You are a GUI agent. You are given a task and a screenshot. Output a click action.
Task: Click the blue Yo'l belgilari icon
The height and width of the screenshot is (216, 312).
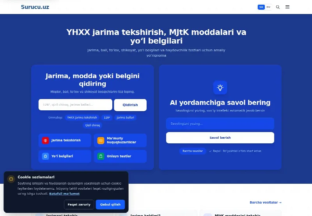point(45,156)
